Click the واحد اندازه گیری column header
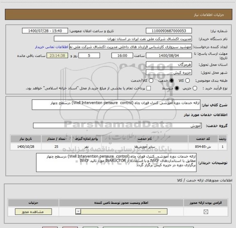This screenshot has height=228, width=236. point(86,139)
